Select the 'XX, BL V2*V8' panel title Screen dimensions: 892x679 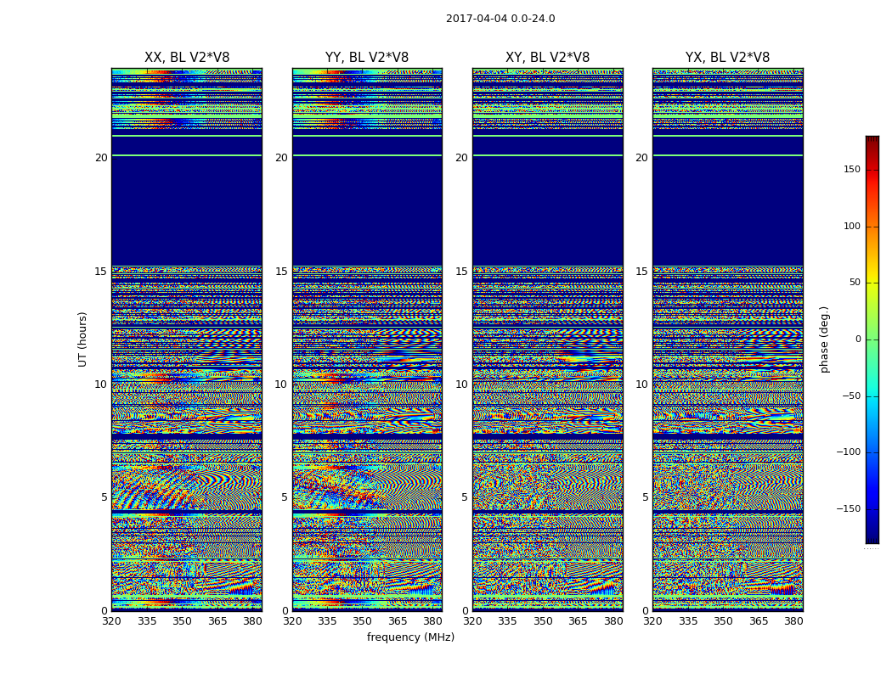click(187, 58)
